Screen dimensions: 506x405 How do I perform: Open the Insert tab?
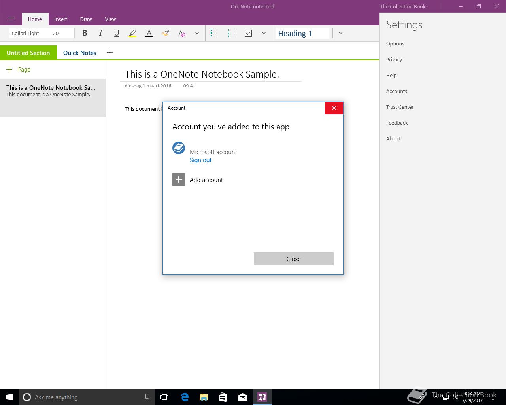[x=61, y=19]
